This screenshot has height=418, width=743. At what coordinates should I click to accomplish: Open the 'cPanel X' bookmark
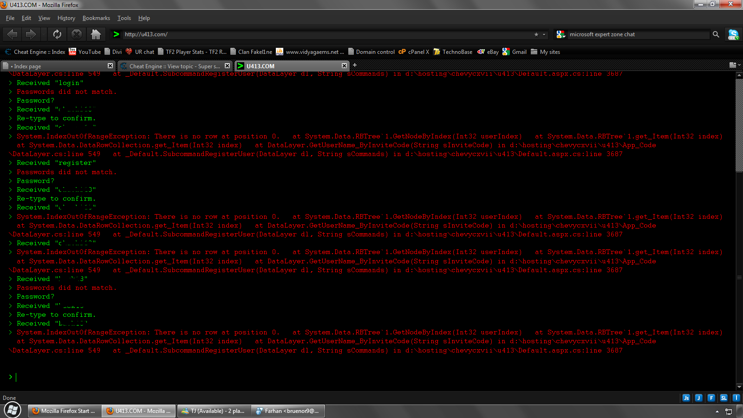[414, 52]
